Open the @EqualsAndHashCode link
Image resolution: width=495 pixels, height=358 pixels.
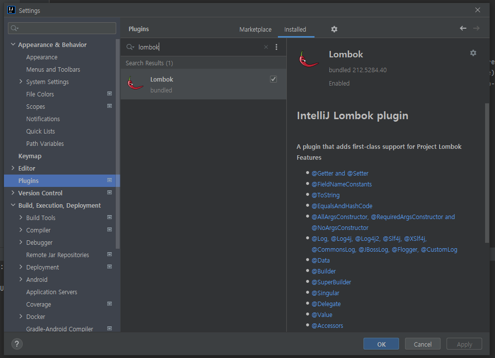(x=342, y=206)
